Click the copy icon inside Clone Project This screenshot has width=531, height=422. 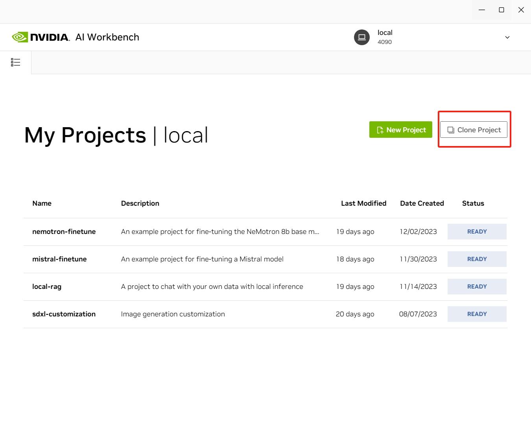click(451, 130)
